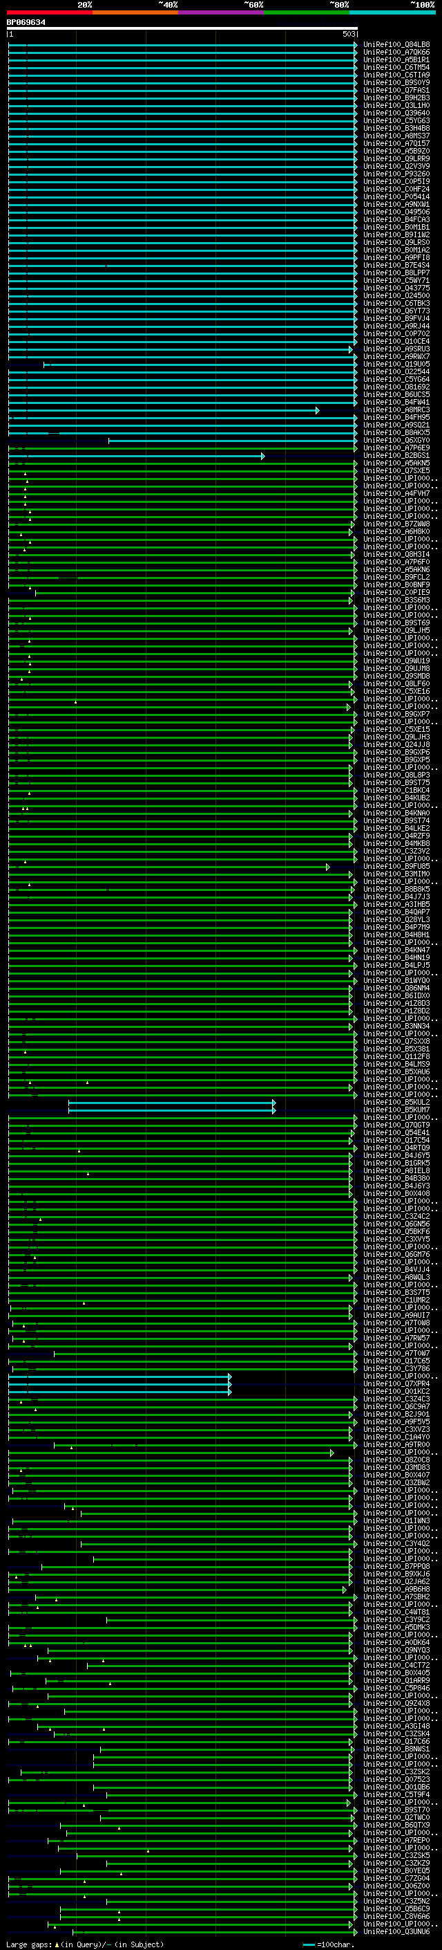The height and width of the screenshot is (1950, 442).
Task: Click the green ~80% identity legend bar
Action: coord(307,12)
